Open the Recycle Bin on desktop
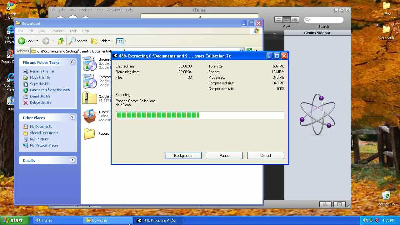The image size is (400, 225). coord(386,198)
